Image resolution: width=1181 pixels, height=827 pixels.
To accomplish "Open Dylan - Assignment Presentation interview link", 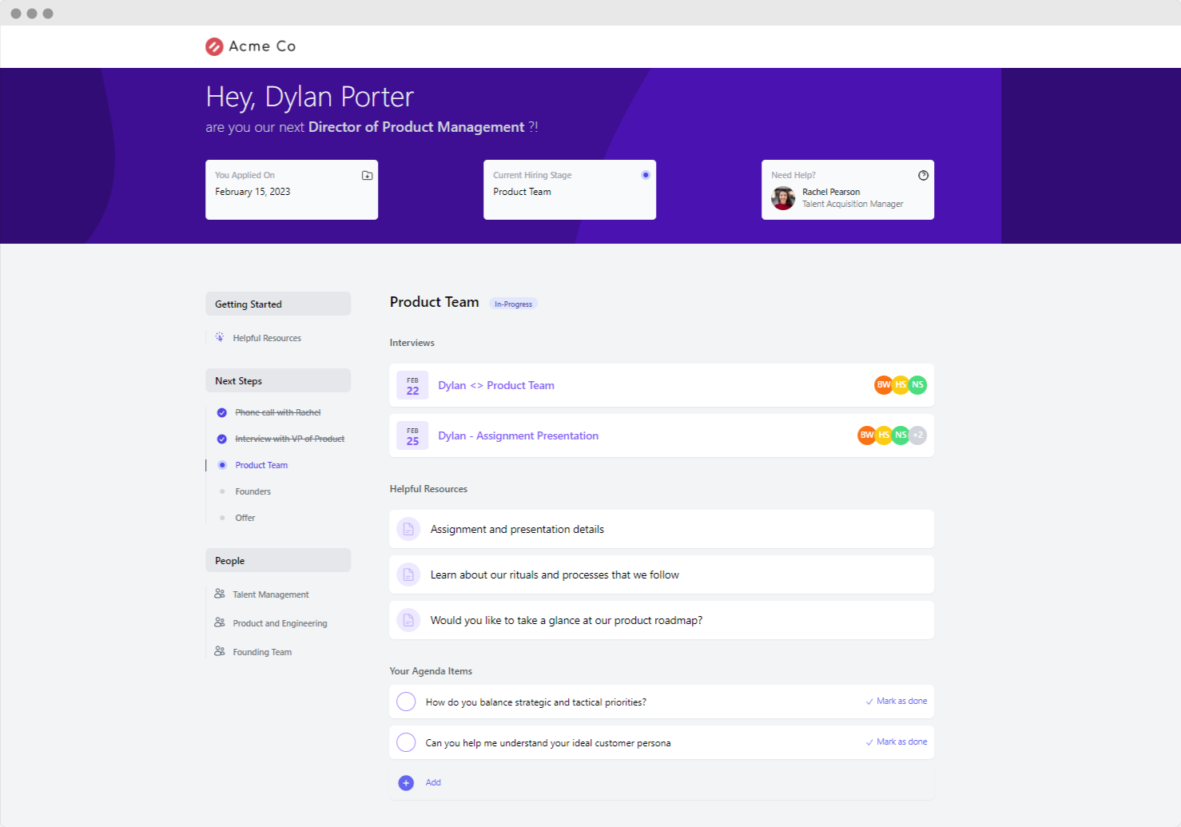I will pos(518,435).
